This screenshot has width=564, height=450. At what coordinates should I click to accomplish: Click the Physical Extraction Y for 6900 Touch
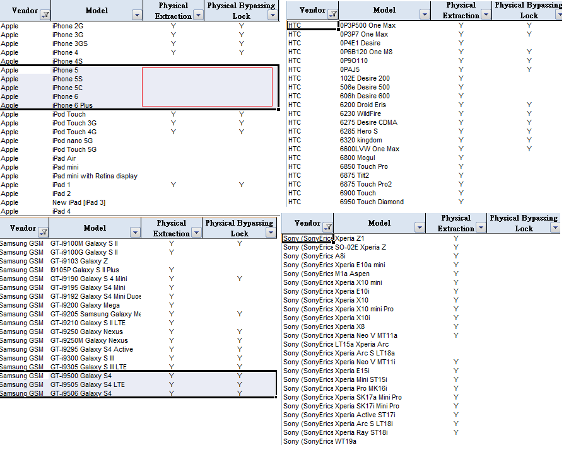461,193
